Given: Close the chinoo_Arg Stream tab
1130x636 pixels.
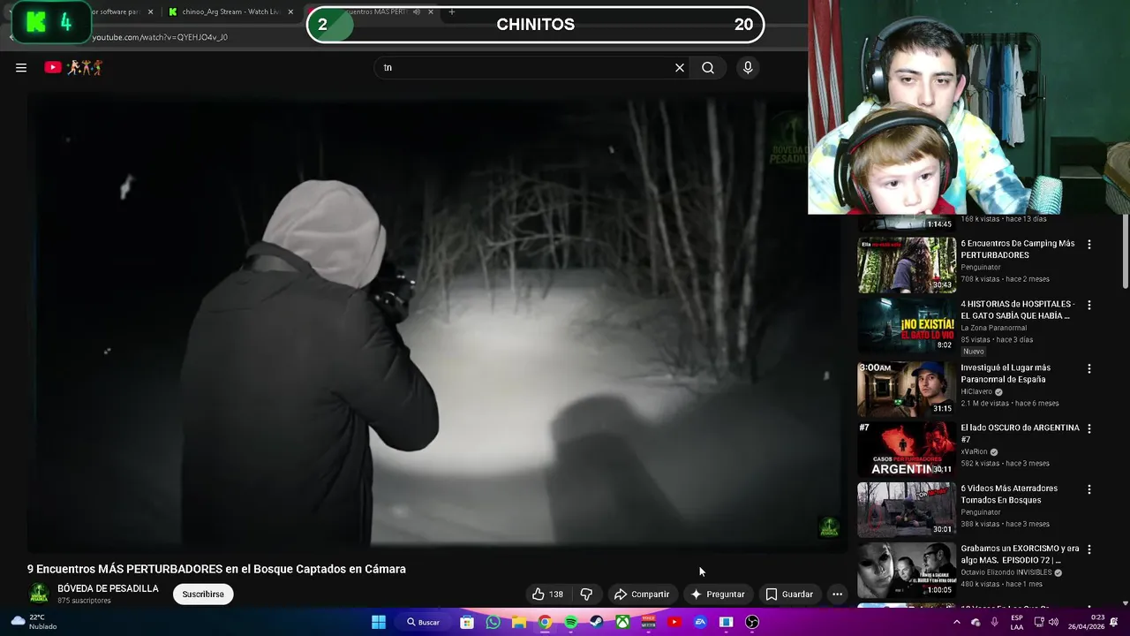Looking at the screenshot, I should point(290,12).
